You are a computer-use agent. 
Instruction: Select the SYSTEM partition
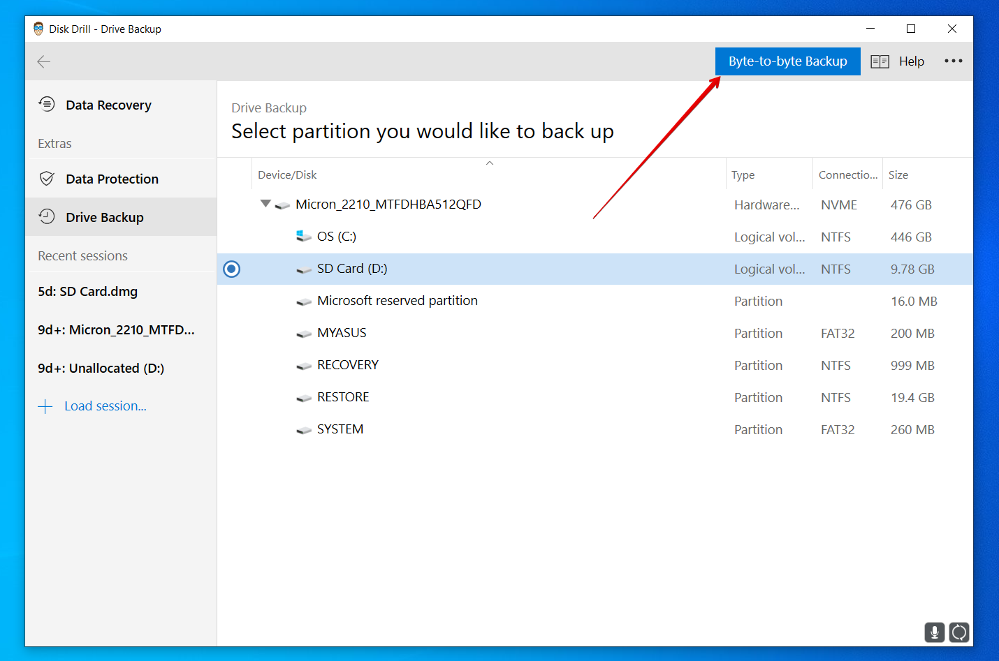point(340,429)
